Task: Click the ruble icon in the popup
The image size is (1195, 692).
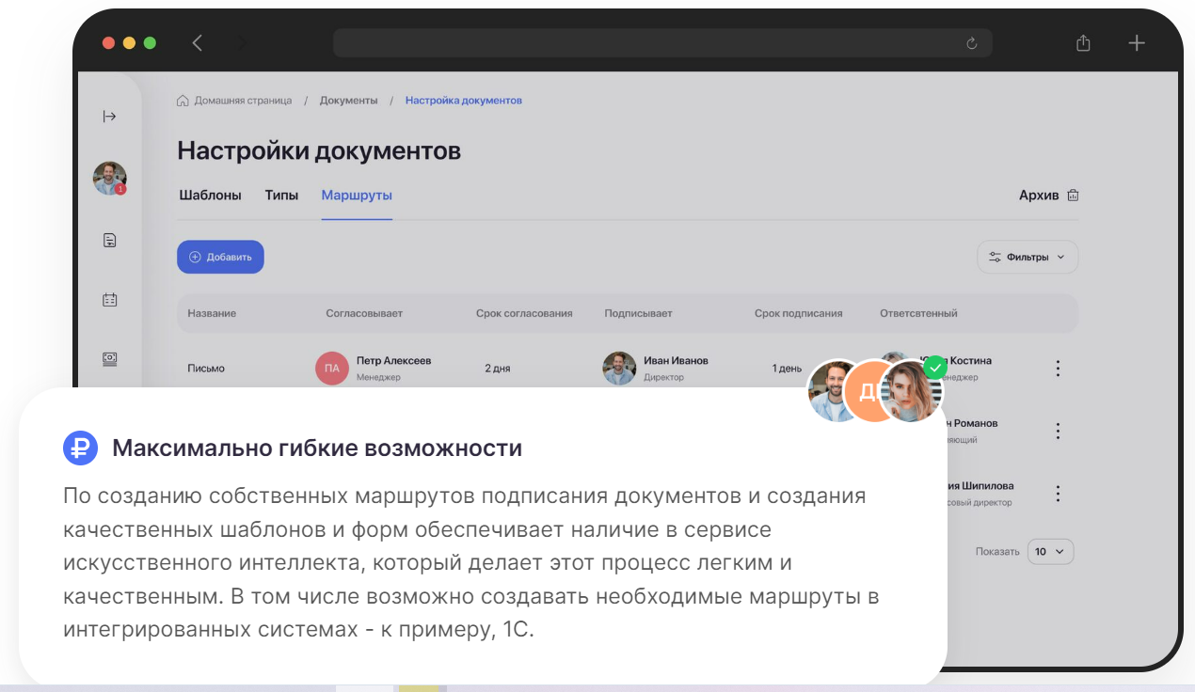Action: point(82,448)
